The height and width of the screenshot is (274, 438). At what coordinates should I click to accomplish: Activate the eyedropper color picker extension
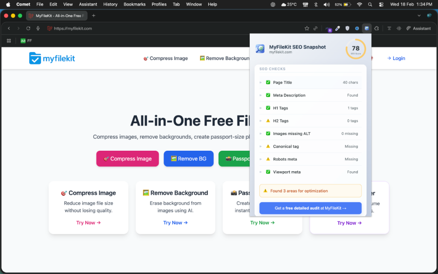(x=338, y=28)
